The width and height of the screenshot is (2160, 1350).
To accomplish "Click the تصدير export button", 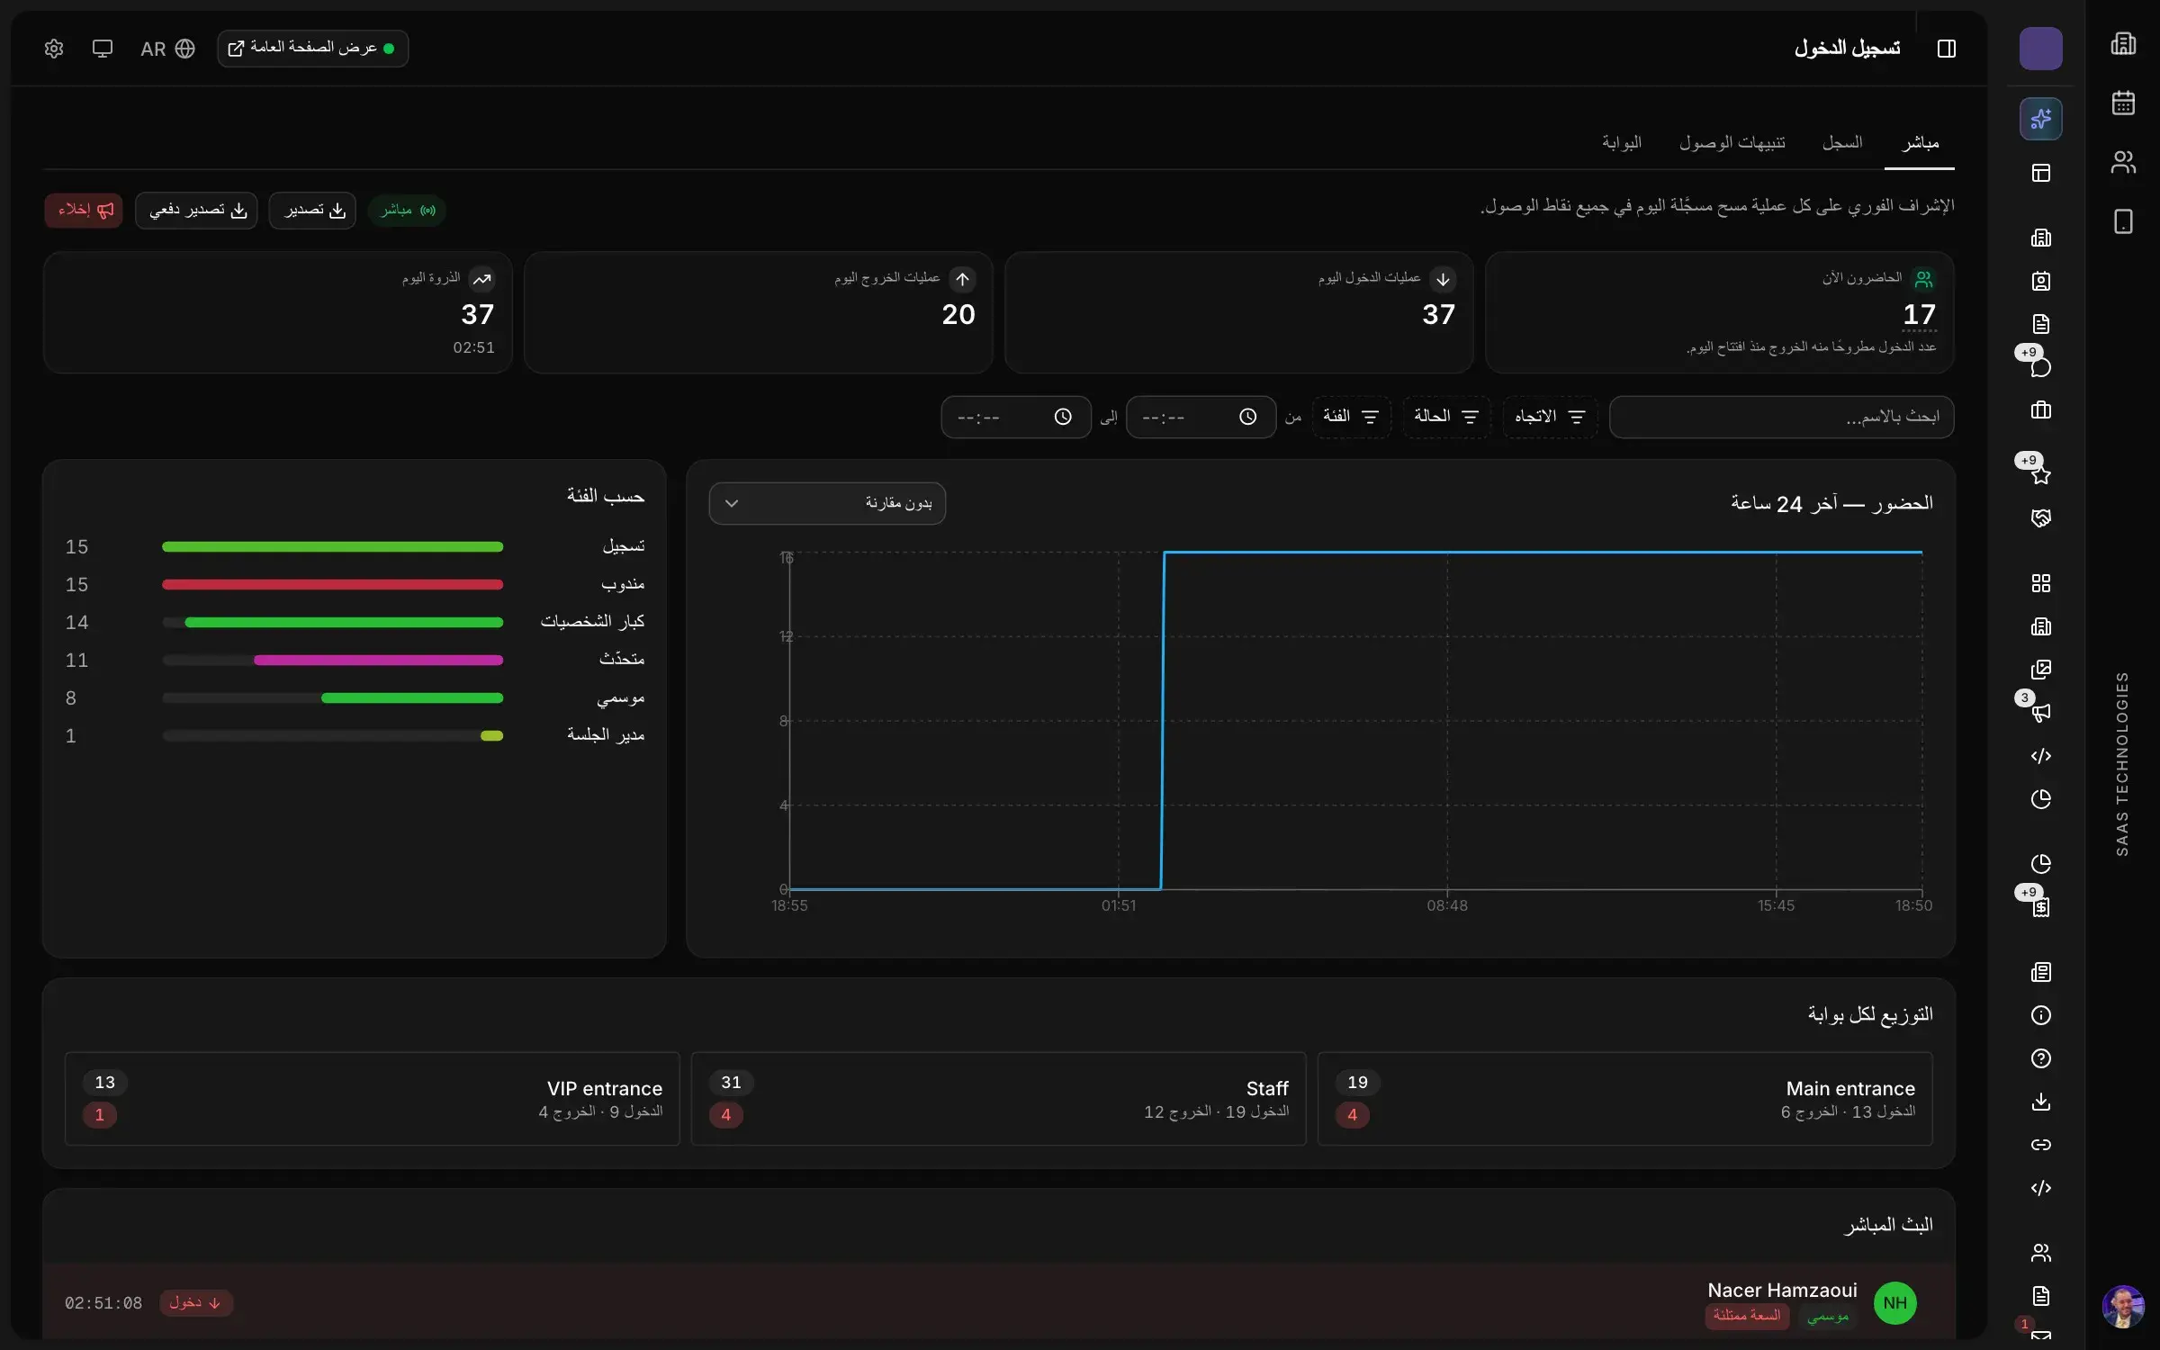I will tap(312, 211).
